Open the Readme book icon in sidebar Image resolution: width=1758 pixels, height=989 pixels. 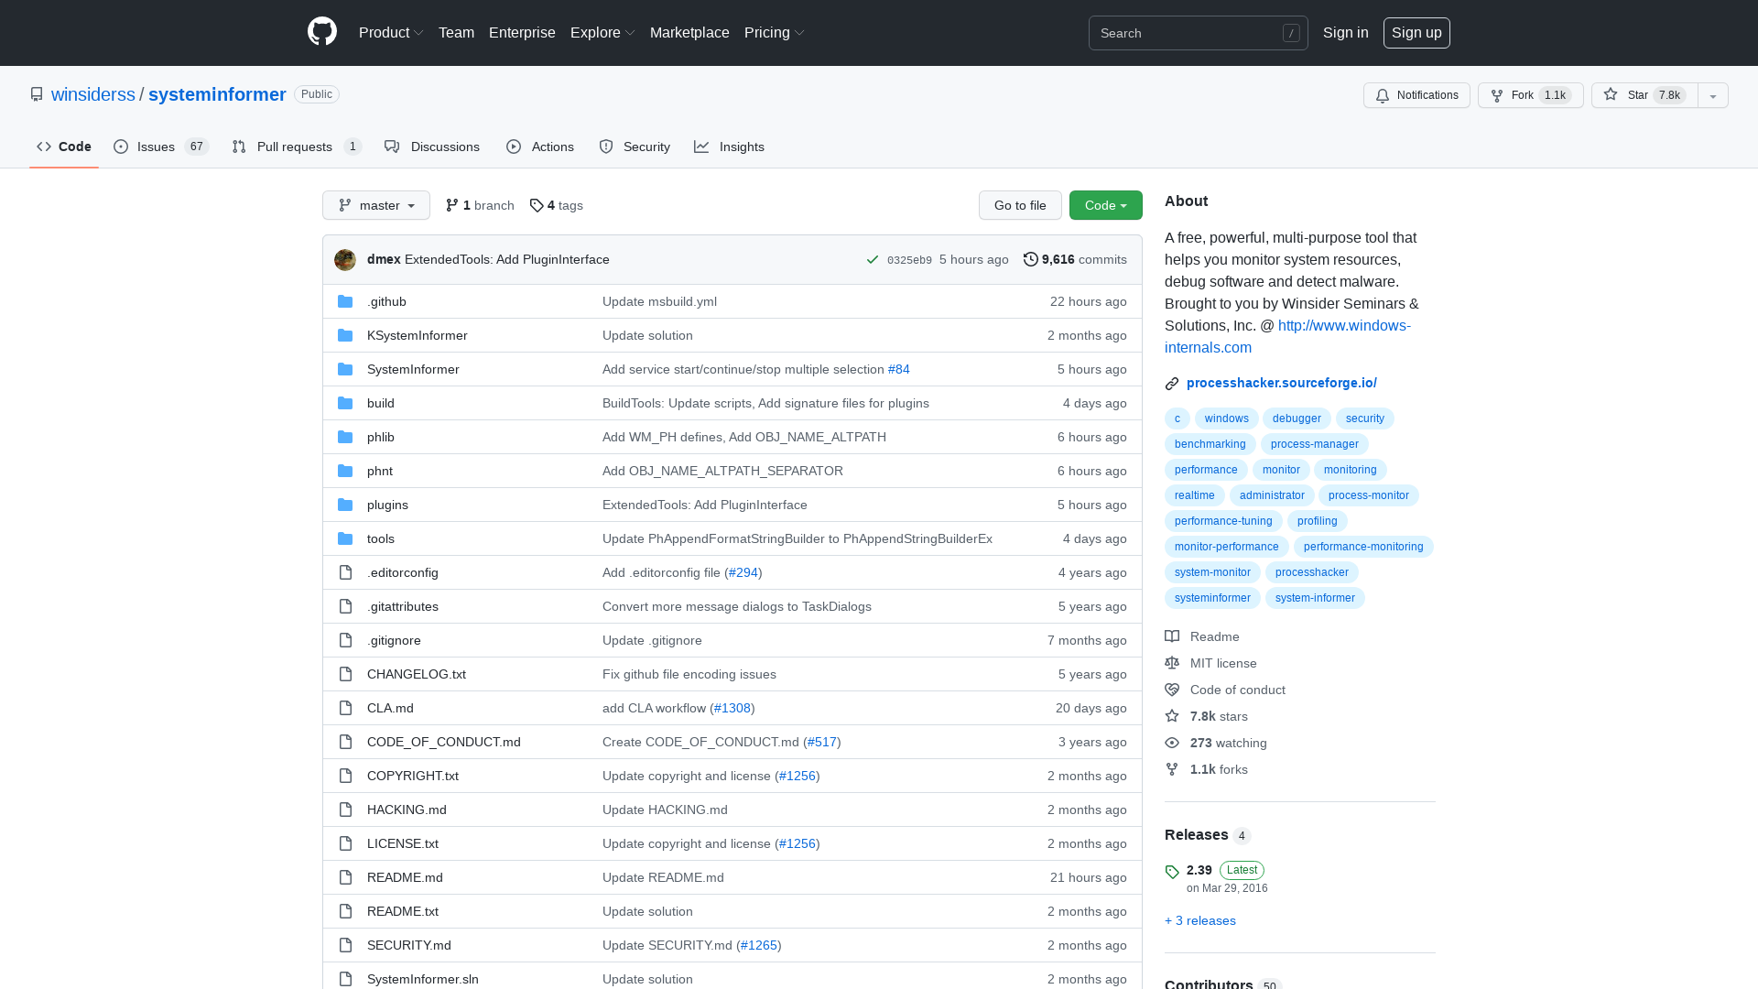(1172, 636)
